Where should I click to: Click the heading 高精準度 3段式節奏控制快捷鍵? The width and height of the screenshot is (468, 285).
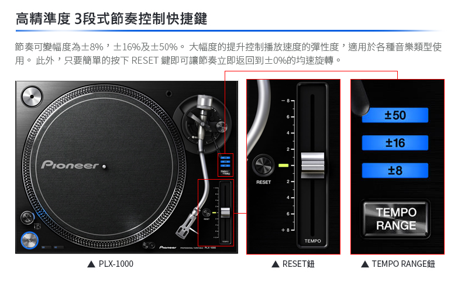111,19
